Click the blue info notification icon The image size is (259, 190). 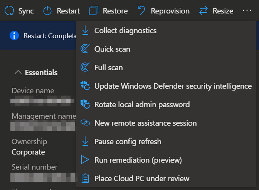14,36
